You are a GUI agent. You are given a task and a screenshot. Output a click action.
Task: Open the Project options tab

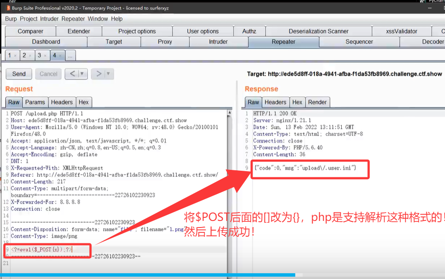[x=137, y=31]
